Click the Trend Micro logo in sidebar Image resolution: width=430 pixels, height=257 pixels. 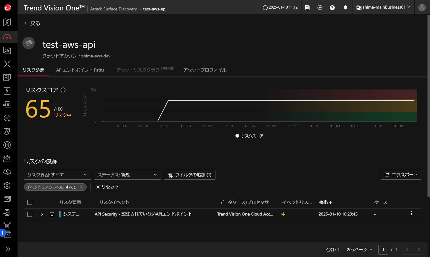[x=8, y=8]
